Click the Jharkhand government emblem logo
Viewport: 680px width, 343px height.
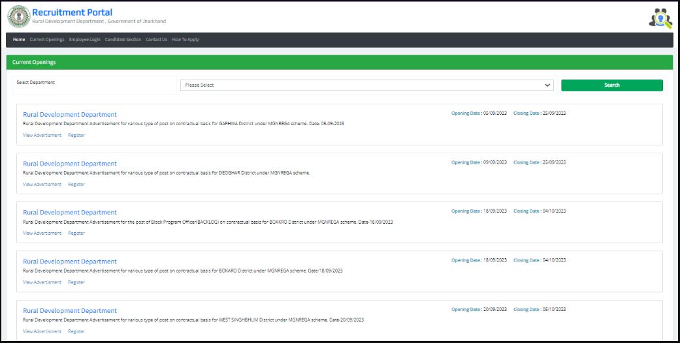tap(18, 16)
